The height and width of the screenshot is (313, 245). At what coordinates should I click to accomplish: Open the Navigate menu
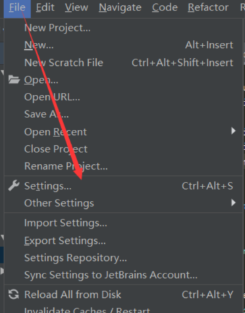[x=120, y=8]
